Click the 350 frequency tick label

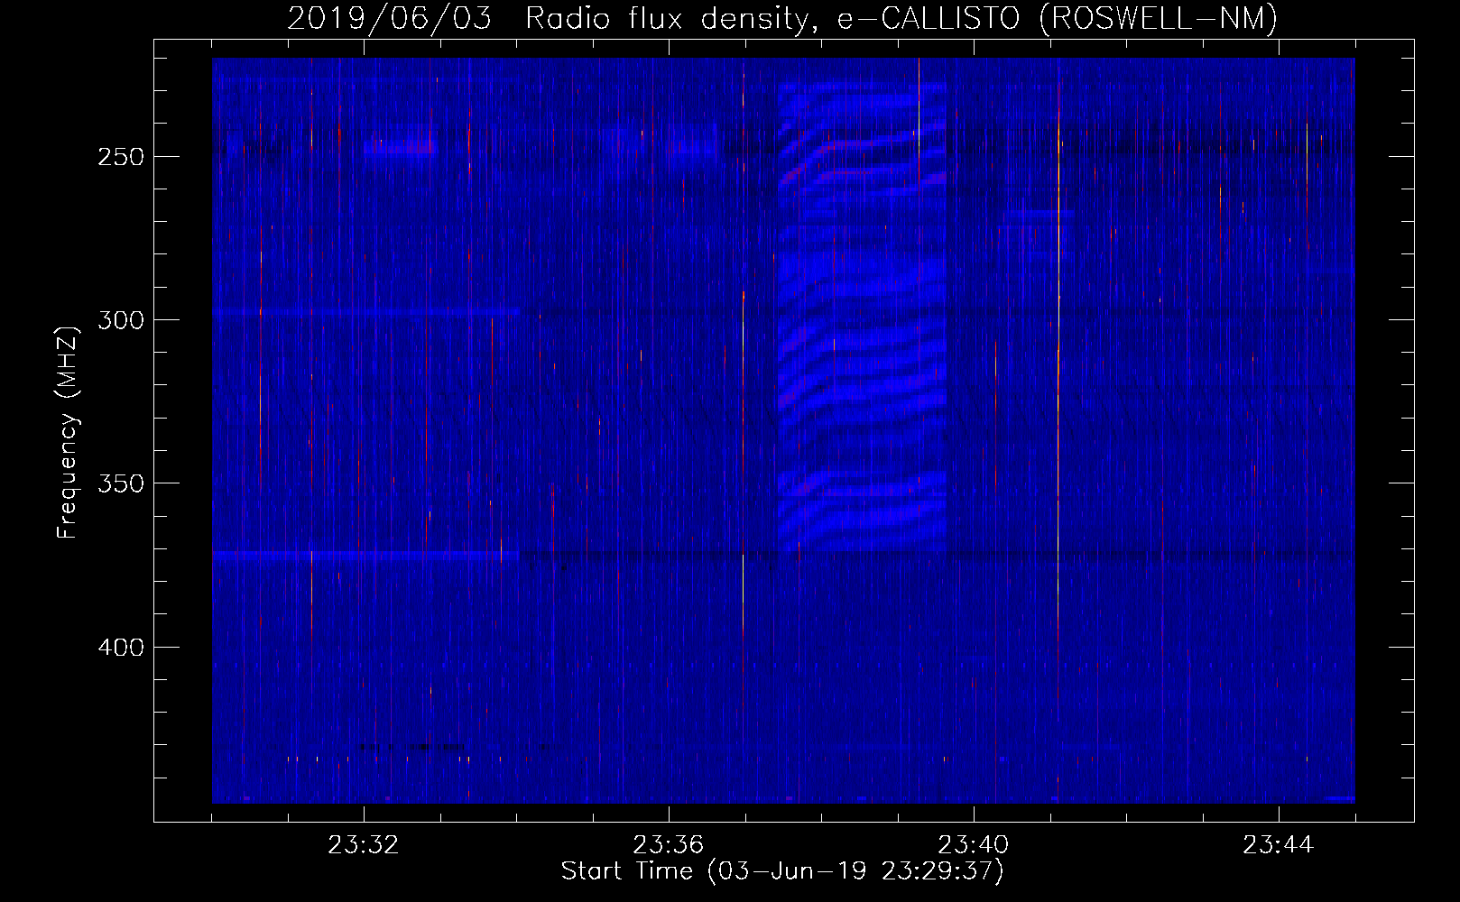tap(121, 483)
